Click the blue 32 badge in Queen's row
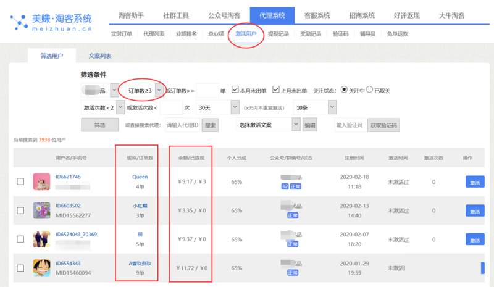 click(285, 186)
